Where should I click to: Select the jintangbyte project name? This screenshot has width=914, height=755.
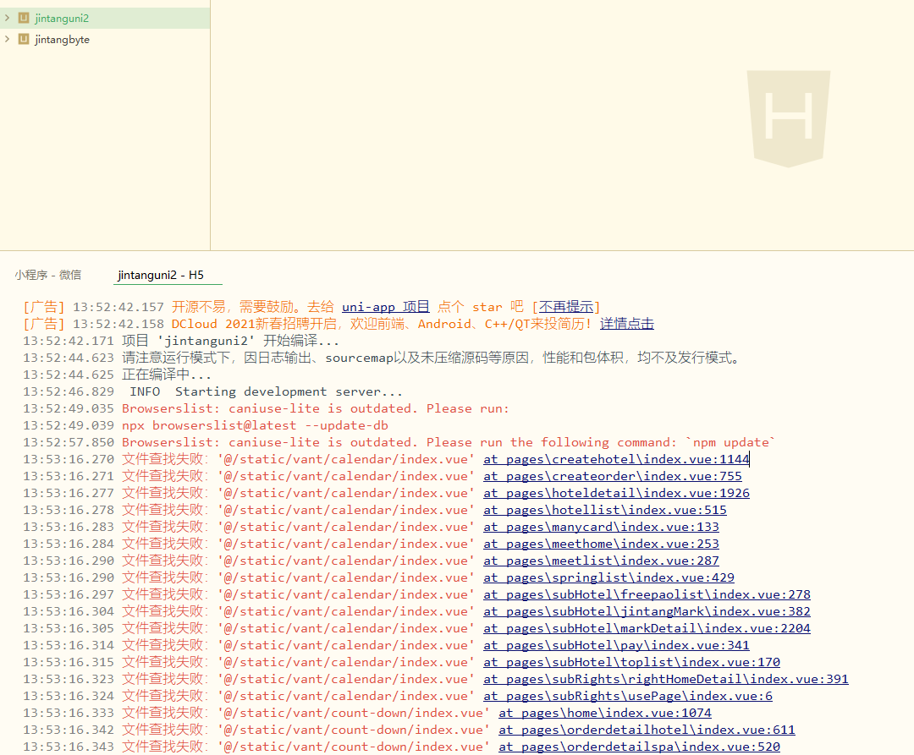pyautogui.click(x=62, y=39)
